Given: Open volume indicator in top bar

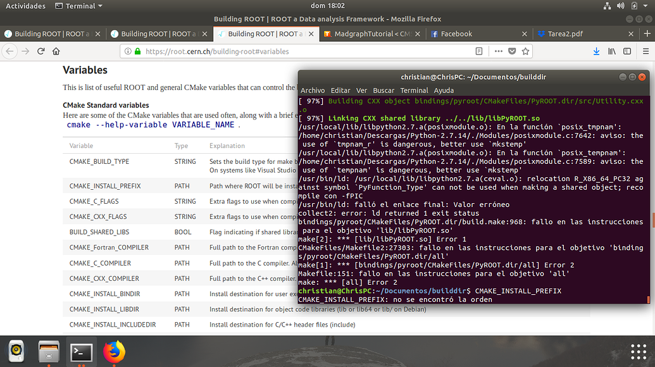Looking at the screenshot, I should pos(621,6).
